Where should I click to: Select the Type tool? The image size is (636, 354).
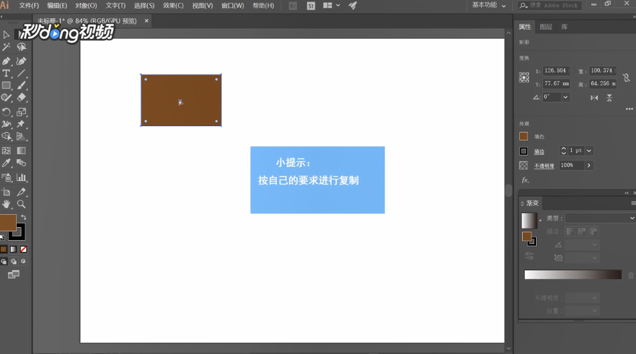(6, 74)
